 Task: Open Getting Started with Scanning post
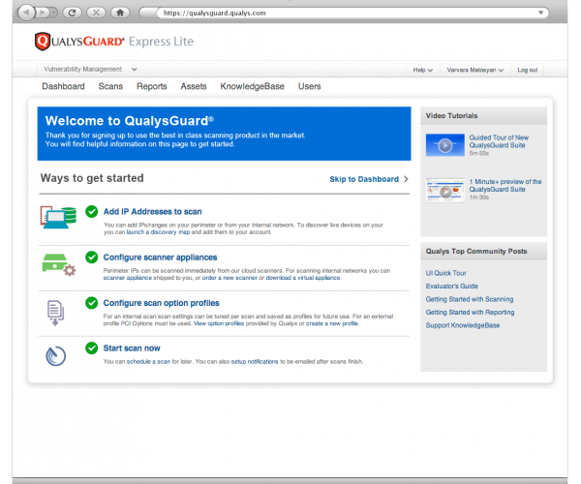[470, 299]
